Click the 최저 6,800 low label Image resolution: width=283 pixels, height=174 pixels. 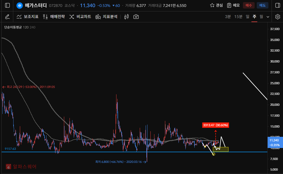coord(121,162)
